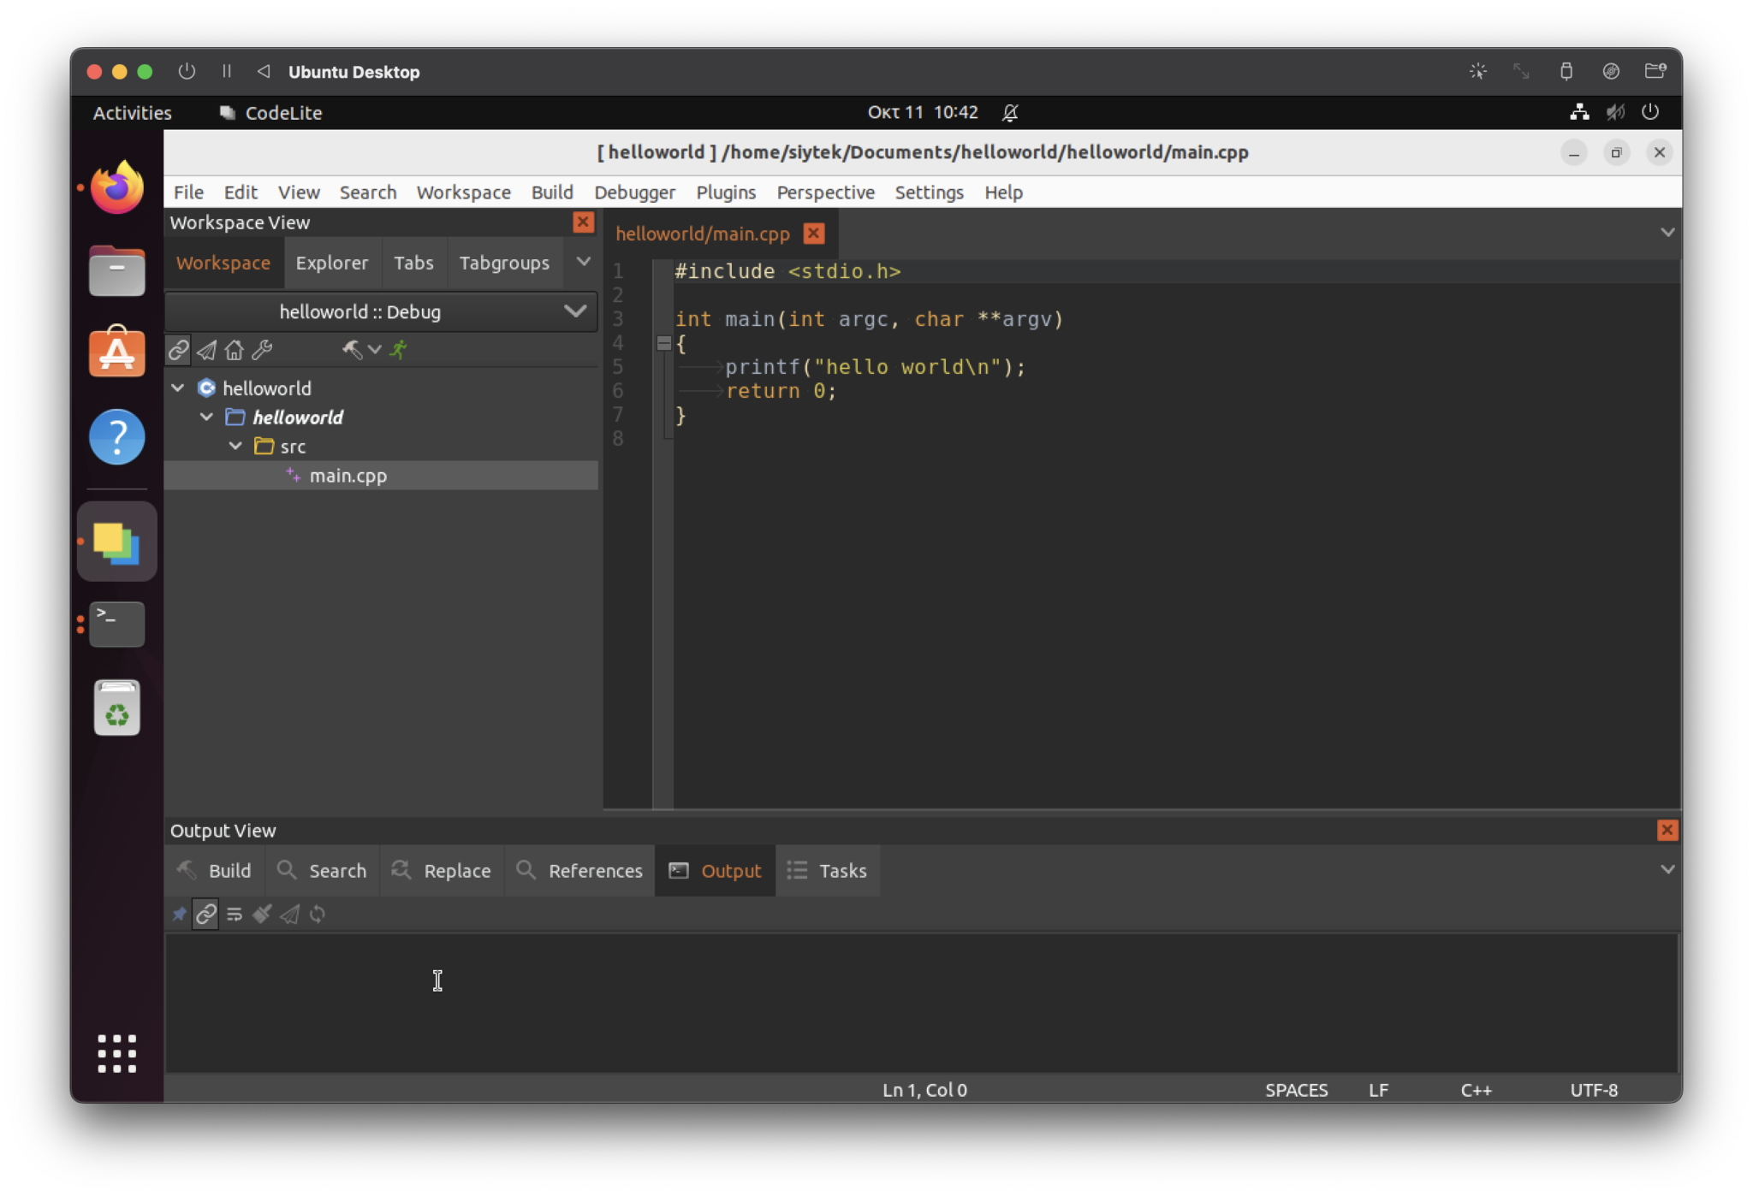Select the Output tab in Output View

[715, 871]
